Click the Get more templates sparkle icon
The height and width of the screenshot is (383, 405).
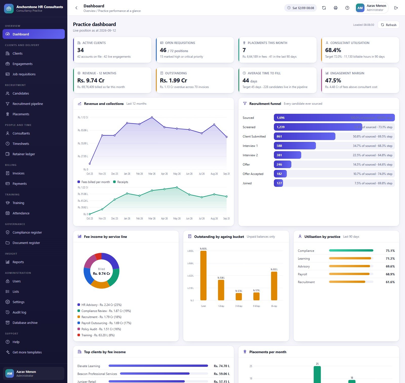[8, 352]
